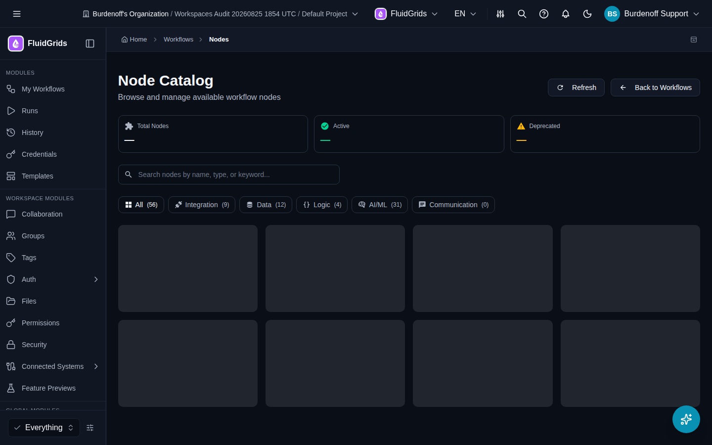
Task: Open Collaboration module
Action: click(53, 214)
